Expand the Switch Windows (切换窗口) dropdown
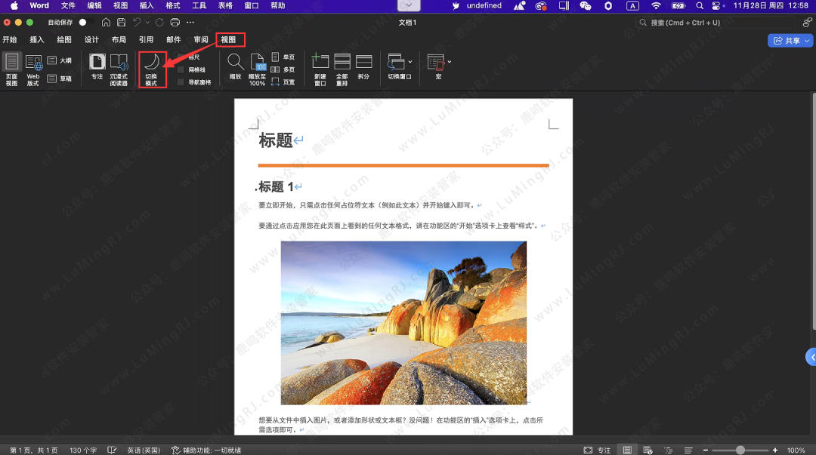 410,61
